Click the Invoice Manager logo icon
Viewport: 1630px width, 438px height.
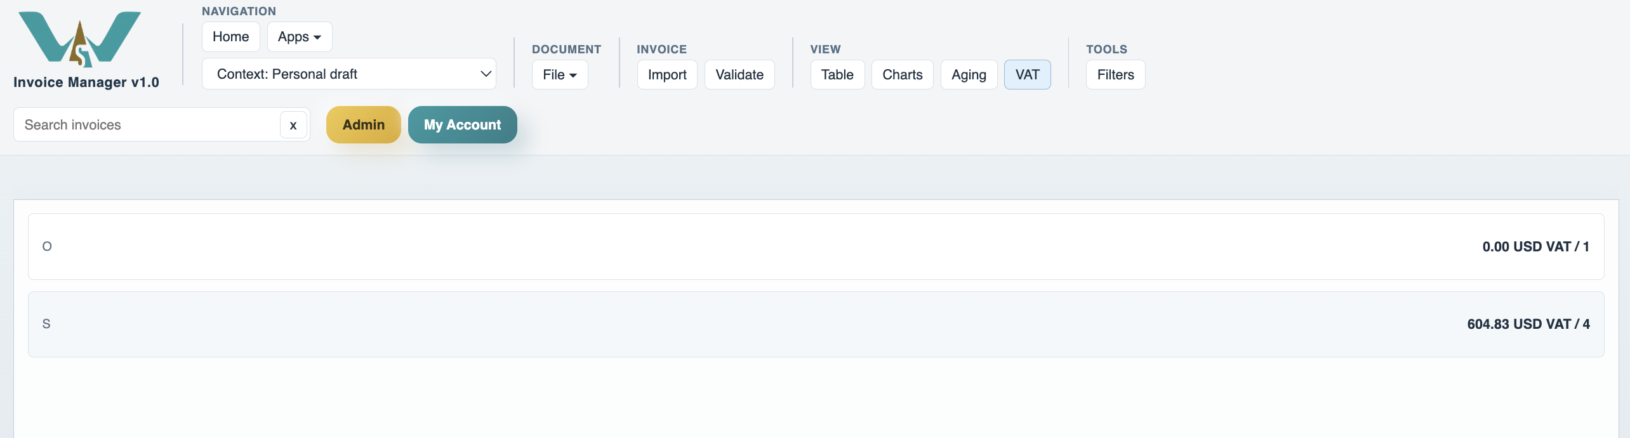click(79, 39)
